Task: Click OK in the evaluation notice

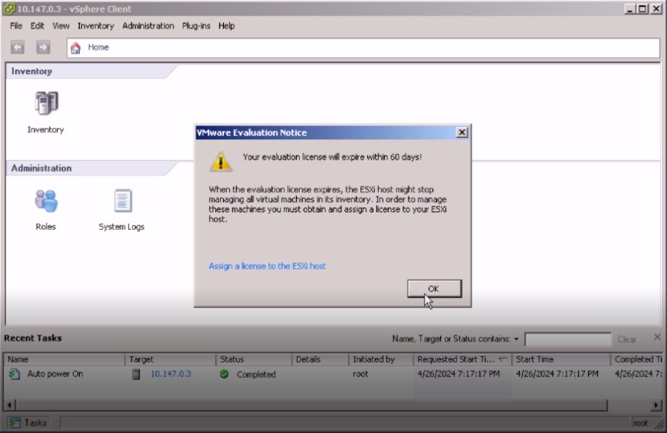Action: coord(434,289)
